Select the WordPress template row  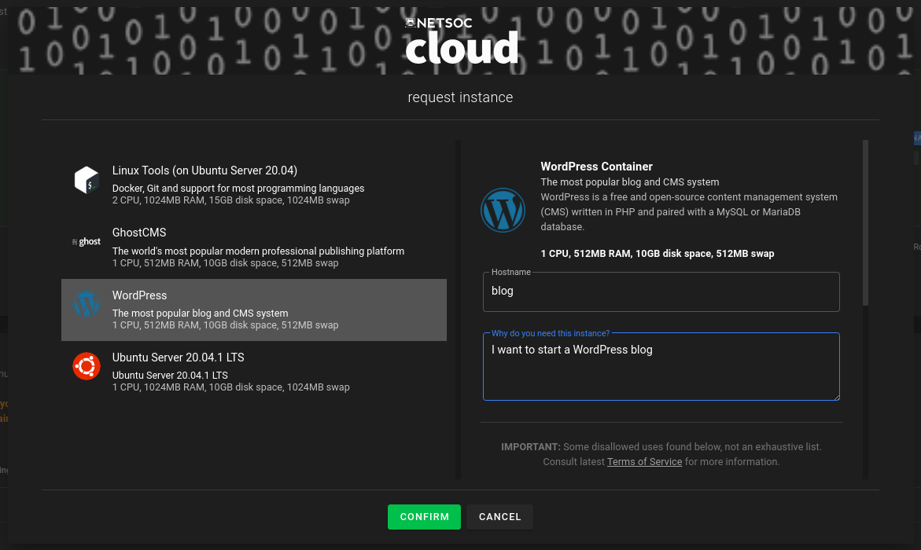point(254,310)
